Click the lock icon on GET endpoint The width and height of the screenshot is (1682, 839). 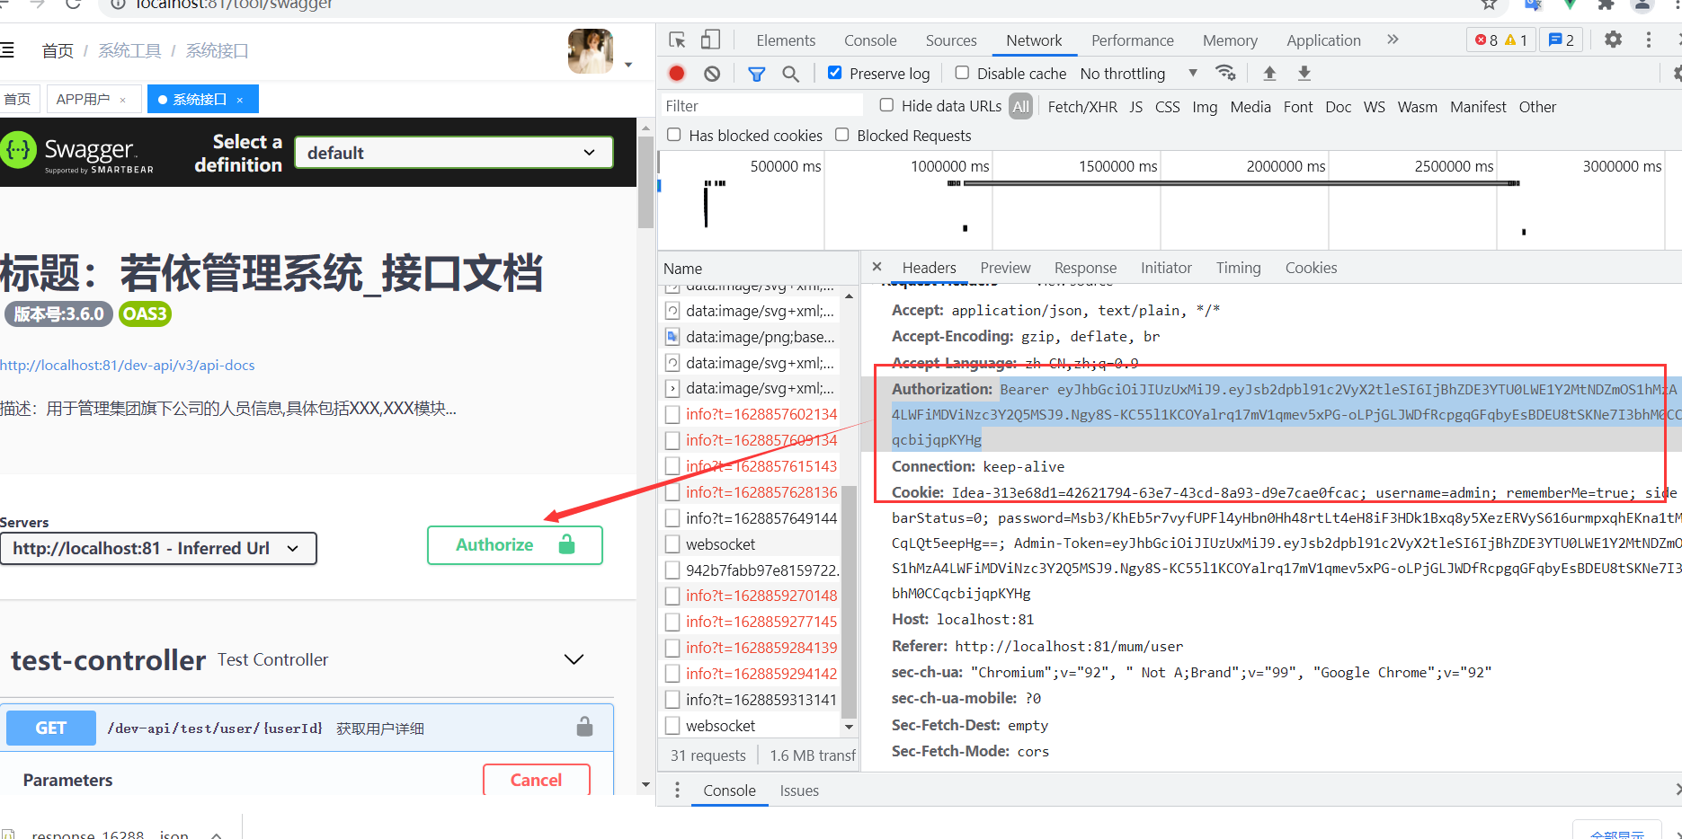click(x=584, y=727)
